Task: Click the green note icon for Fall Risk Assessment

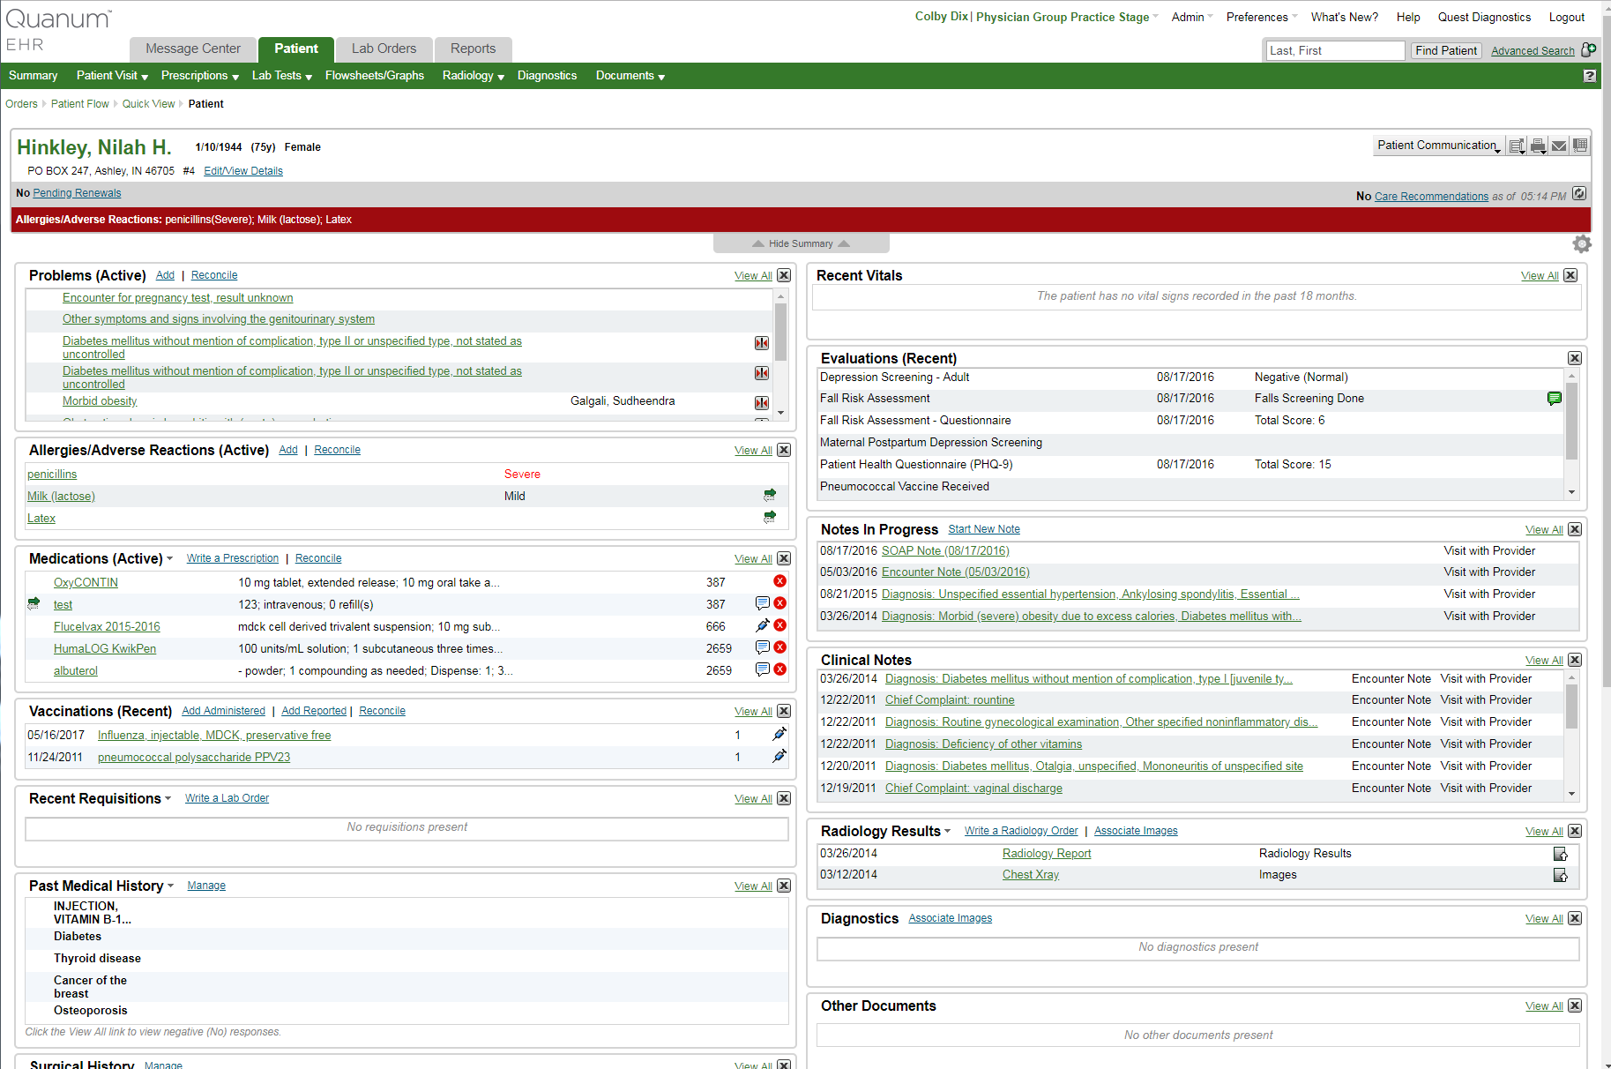Action: pos(1554,399)
